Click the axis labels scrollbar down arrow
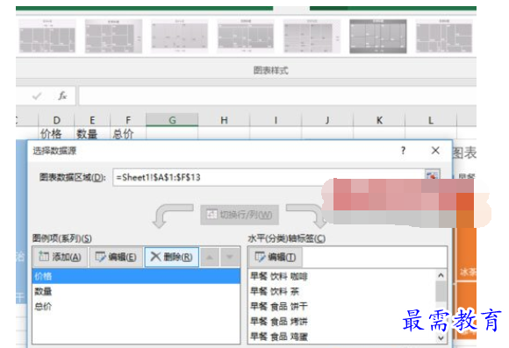 pos(441,337)
